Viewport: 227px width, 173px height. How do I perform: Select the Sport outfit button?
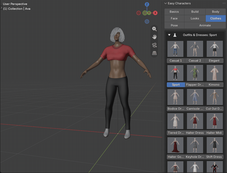(x=176, y=85)
